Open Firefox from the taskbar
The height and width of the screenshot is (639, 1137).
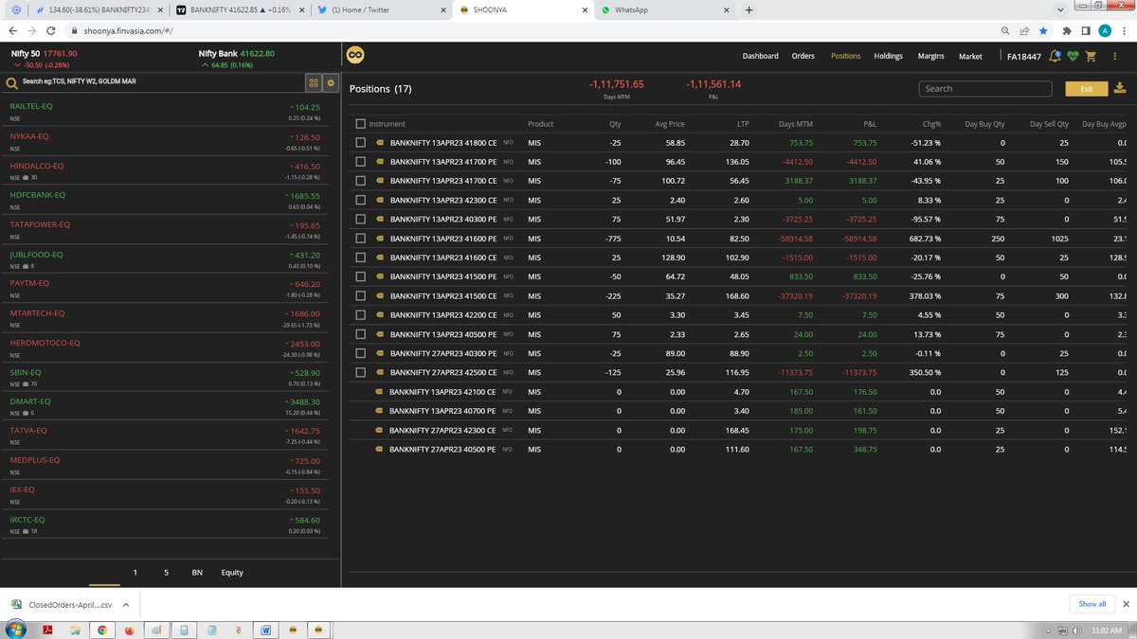(x=129, y=630)
